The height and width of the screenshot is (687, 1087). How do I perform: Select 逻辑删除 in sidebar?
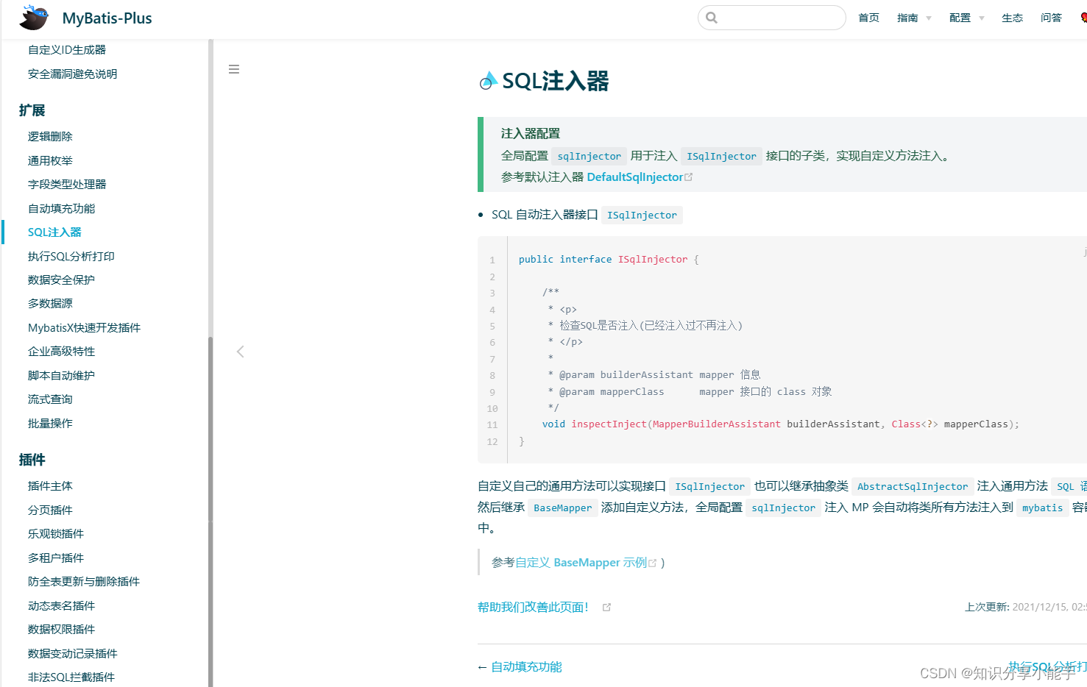(x=50, y=137)
